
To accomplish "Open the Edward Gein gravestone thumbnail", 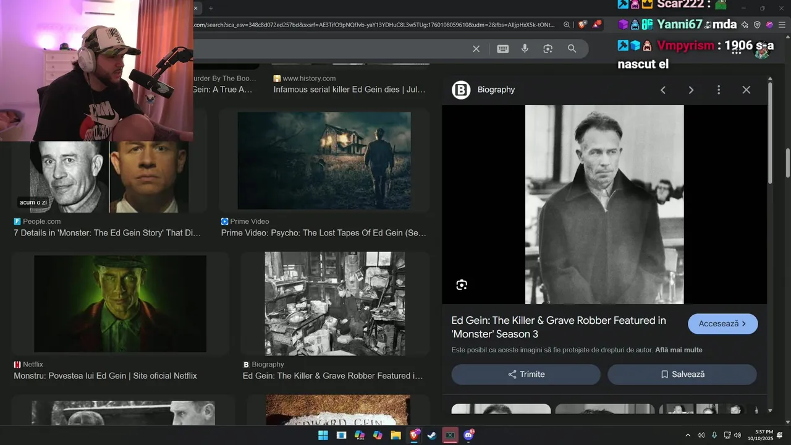I will [x=338, y=410].
